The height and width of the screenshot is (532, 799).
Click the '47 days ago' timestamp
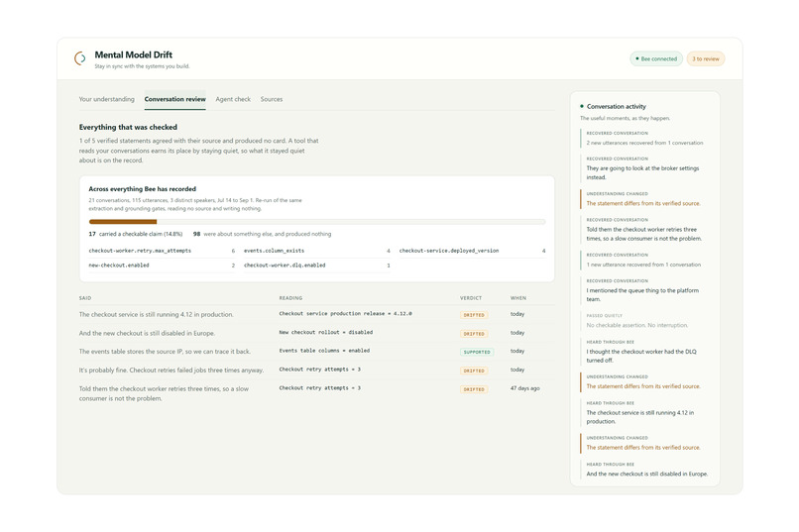pyautogui.click(x=524, y=388)
